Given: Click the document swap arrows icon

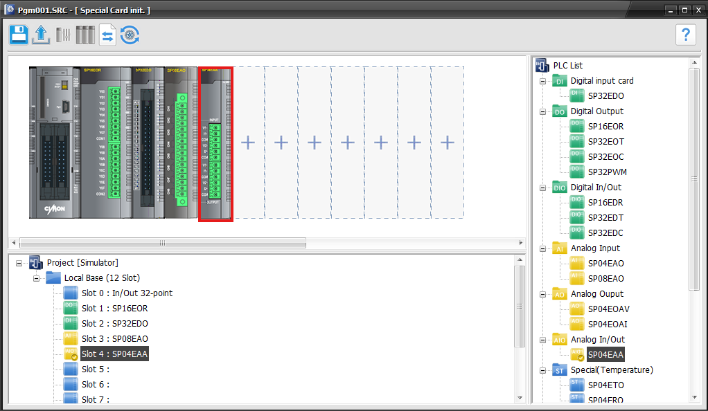Looking at the screenshot, I should (107, 35).
